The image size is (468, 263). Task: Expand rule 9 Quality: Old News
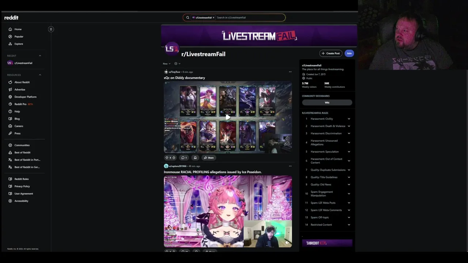tap(349, 184)
